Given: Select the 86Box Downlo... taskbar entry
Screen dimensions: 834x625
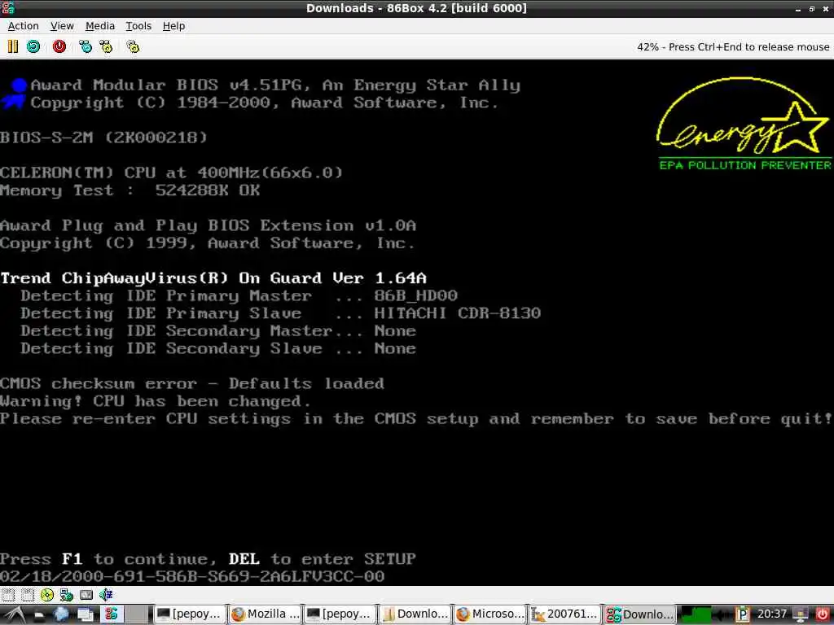Looking at the screenshot, I should pos(640,614).
